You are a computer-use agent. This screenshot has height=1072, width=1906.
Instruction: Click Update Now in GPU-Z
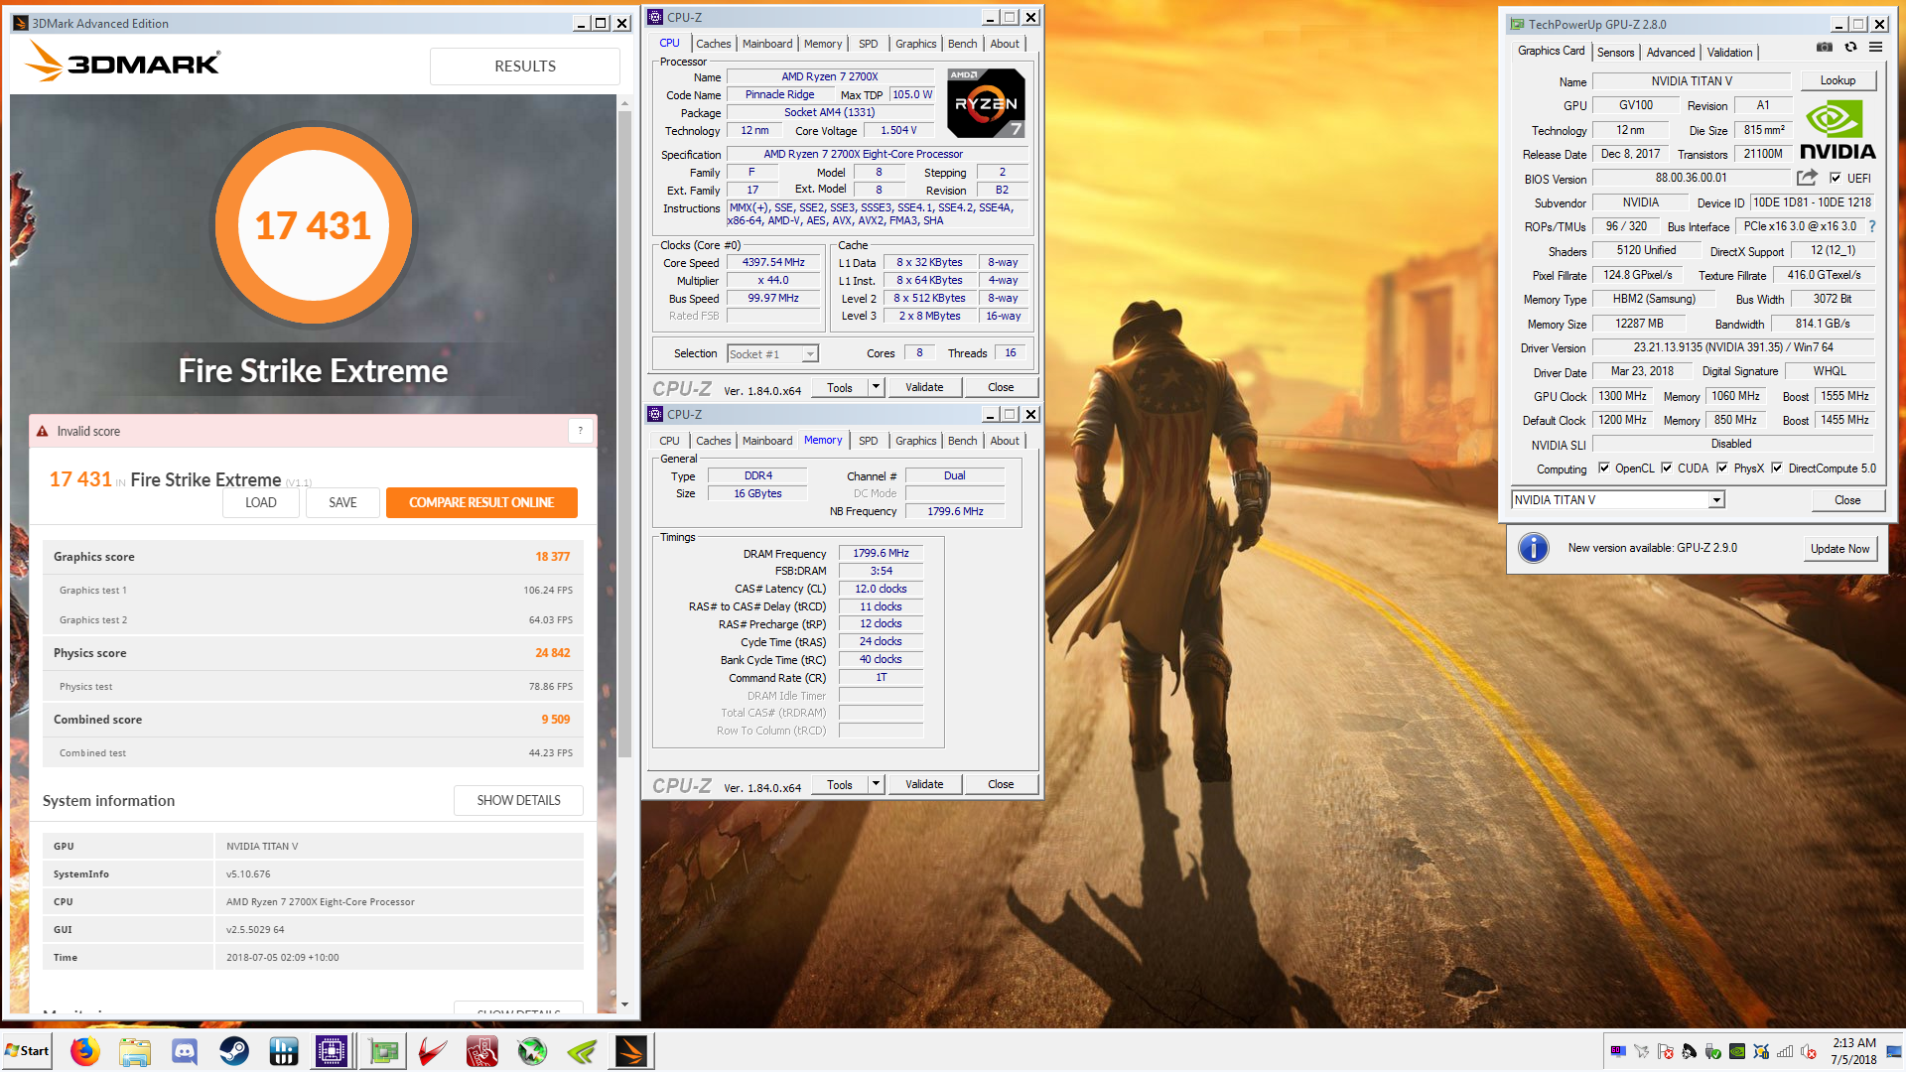[1839, 548]
